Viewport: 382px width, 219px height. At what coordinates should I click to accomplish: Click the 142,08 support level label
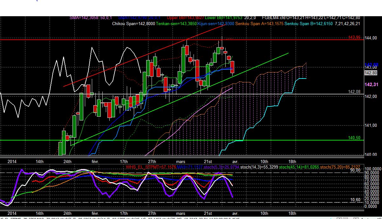354,92
